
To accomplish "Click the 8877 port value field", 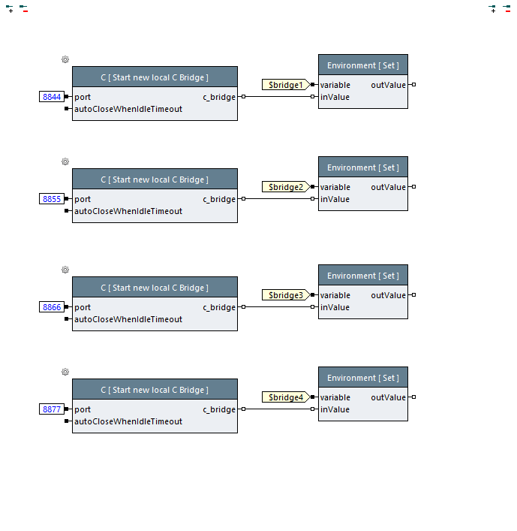I will click(x=52, y=409).
